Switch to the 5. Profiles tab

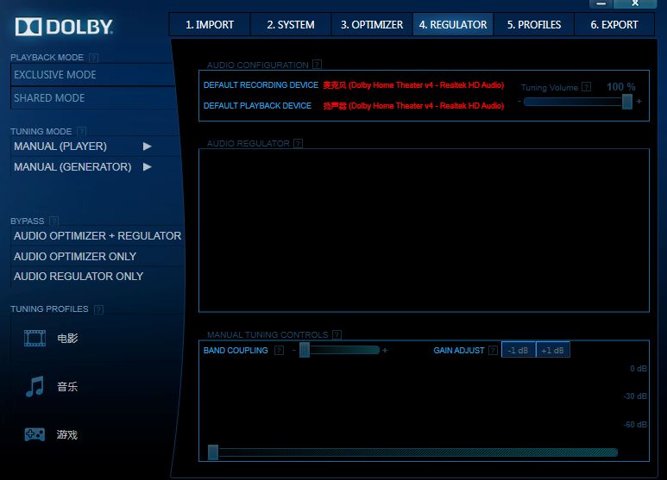[x=534, y=25]
